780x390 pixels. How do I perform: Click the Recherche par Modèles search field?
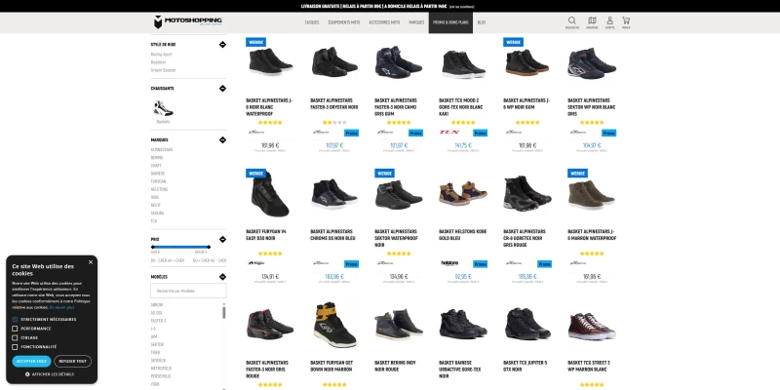coord(188,291)
